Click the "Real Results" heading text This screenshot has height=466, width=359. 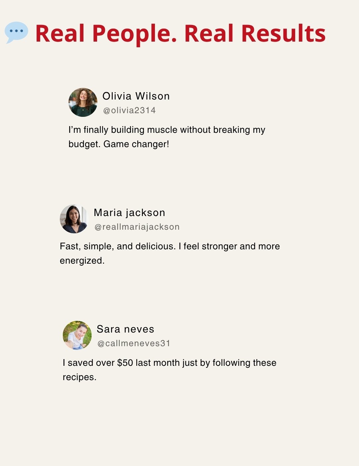[x=255, y=34]
